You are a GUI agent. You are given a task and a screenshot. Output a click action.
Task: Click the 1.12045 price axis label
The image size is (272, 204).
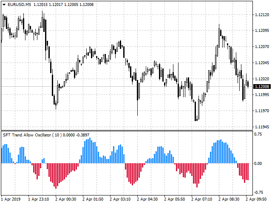coord(262,62)
